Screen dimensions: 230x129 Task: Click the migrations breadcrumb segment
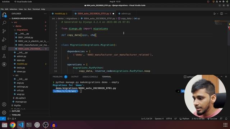(72, 19)
